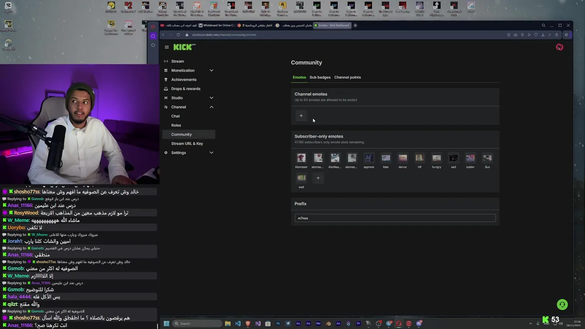Viewport: 585px width, 329px height.
Task: Select the Sus emote
Action: click(487, 158)
